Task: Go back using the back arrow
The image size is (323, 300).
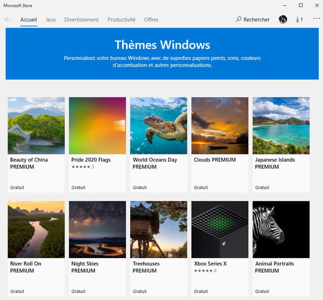Action: click(8, 19)
